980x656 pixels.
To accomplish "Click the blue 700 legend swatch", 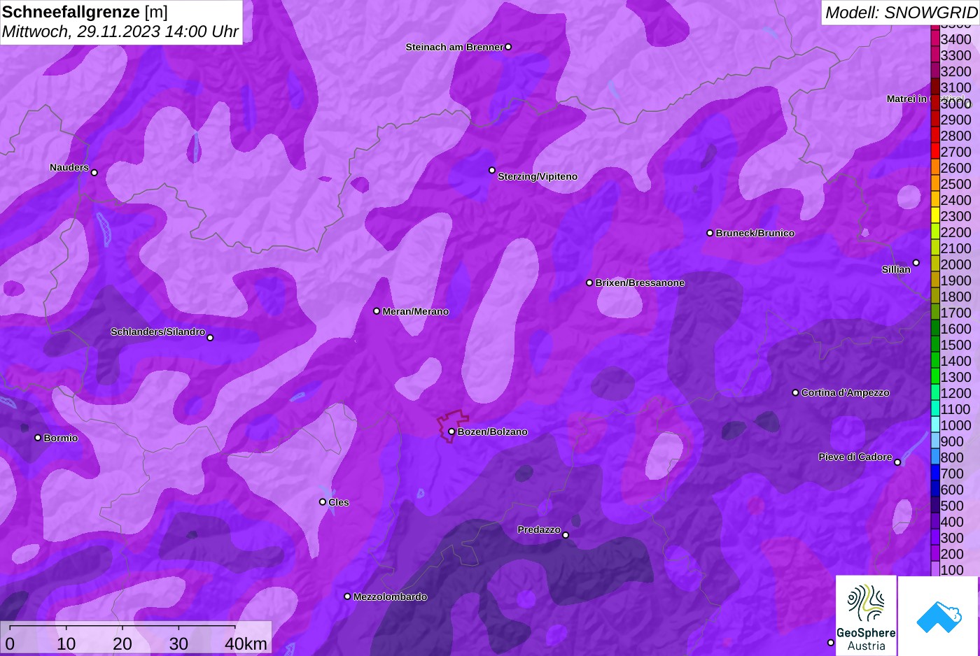I will pyautogui.click(x=935, y=473).
